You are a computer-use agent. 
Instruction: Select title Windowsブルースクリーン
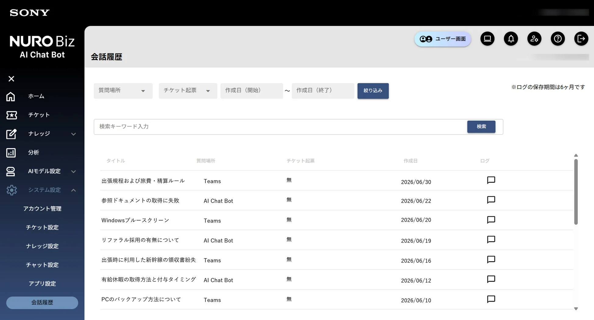135,220
